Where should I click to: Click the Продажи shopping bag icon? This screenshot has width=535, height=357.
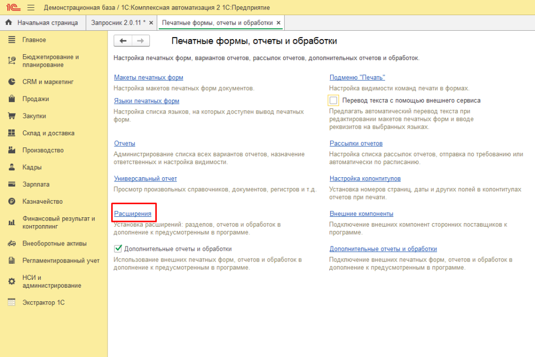click(x=11, y=99)
